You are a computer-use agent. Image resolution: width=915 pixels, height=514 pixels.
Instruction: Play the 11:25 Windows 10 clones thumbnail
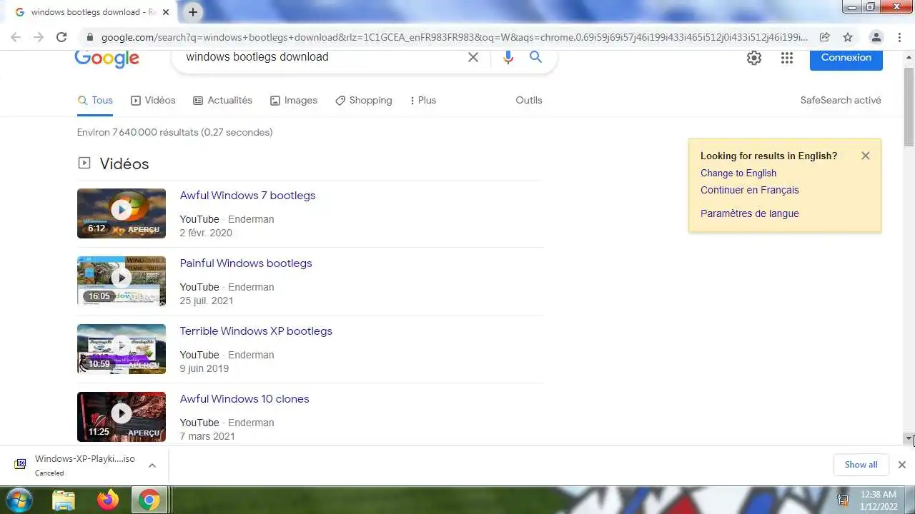pos(122,417)
